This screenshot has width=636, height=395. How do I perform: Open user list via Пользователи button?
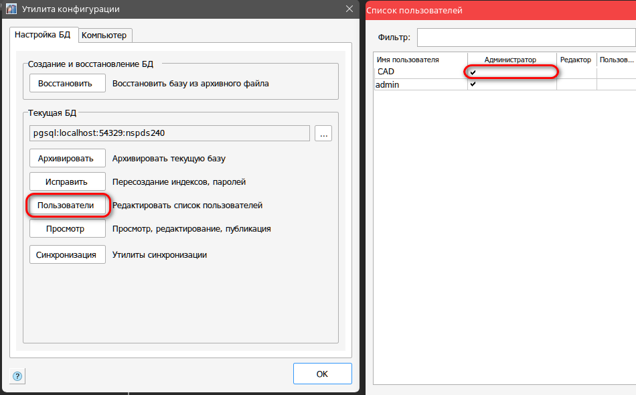(67, 205)
